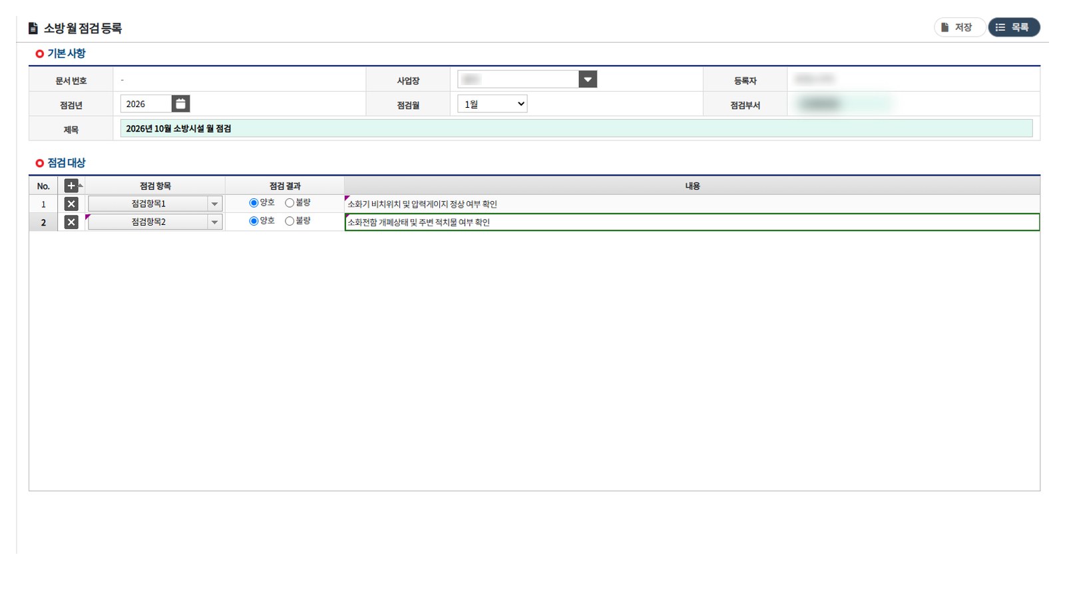
Task: Open the 점검월 month dropdown
Action: coord(493,104)
